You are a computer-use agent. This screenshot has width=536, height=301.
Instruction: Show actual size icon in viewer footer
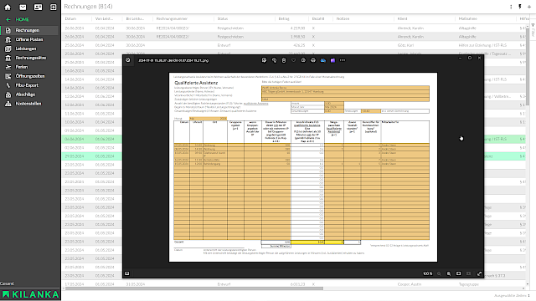[x=469, y=273]
